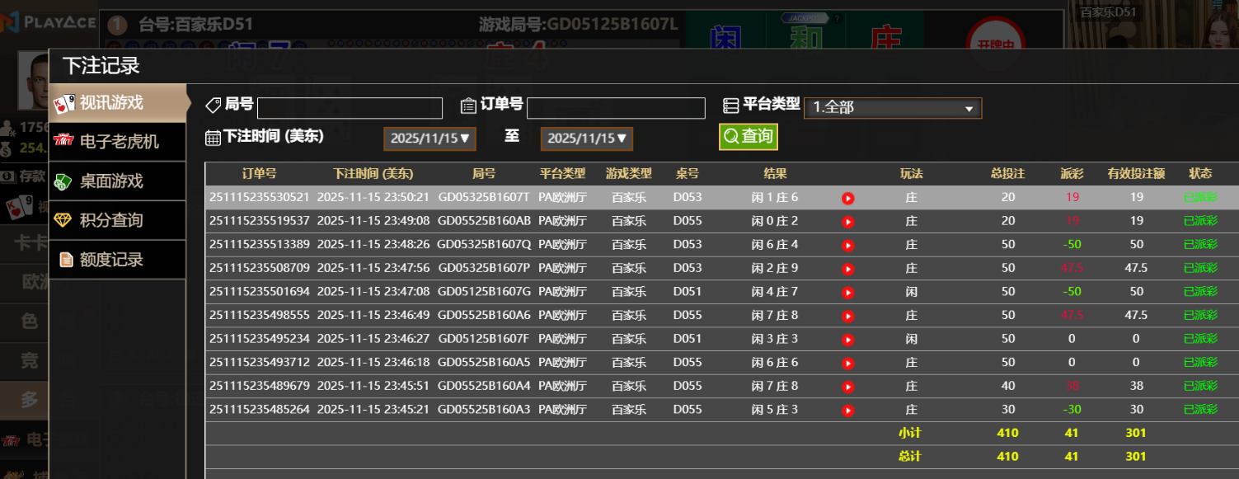Play replay for order 251115235513389
1239x479 pixels.
847,245
